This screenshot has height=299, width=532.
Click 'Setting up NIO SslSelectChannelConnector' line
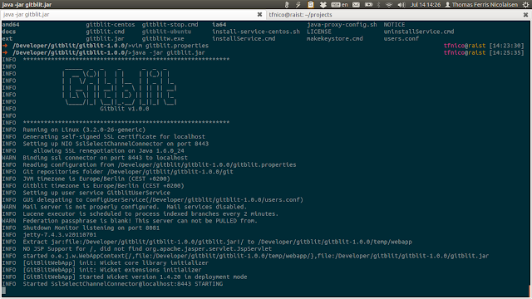116,144
